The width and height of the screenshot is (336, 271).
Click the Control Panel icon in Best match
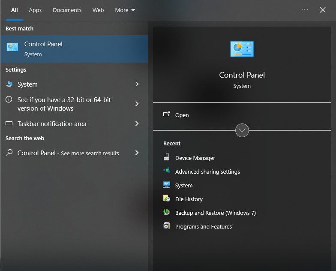point(12,47)
